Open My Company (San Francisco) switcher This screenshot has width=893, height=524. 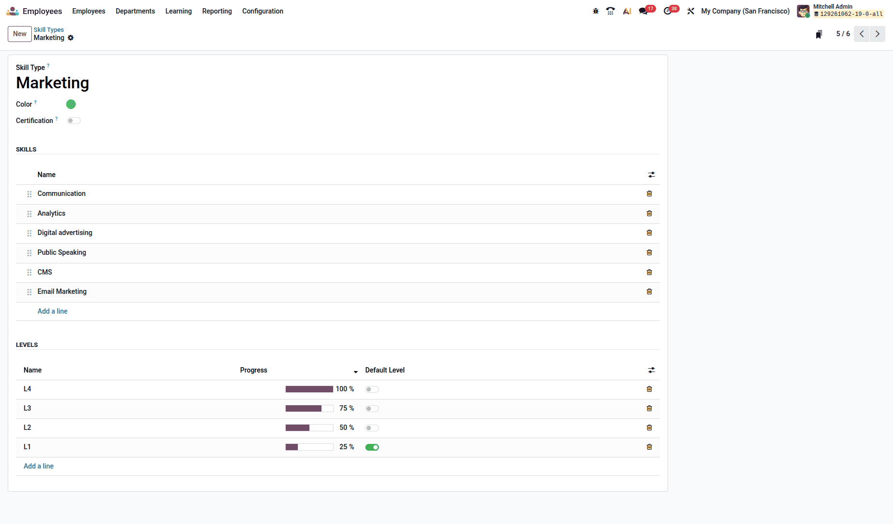point(745,11)
